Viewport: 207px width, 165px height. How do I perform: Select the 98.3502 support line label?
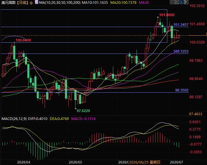click(x=182, y=90)
